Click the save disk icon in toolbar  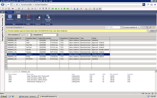(x=9, y=9)
